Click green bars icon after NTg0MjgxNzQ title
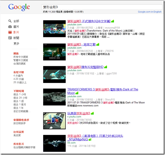The image size is (165, 155). (x=90, y=140)
